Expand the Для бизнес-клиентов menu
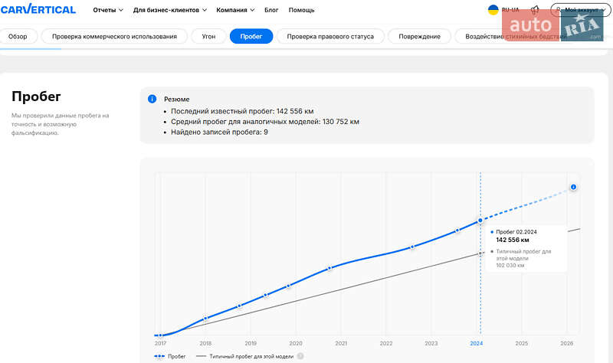 169,10
